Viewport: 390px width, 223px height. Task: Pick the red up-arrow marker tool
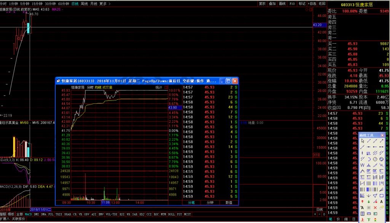point(363,201)
